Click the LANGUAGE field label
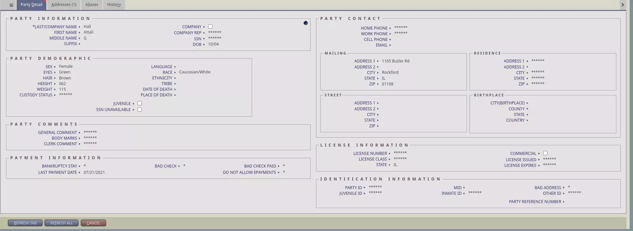This screenshot has height=231, width=633. 161,67
